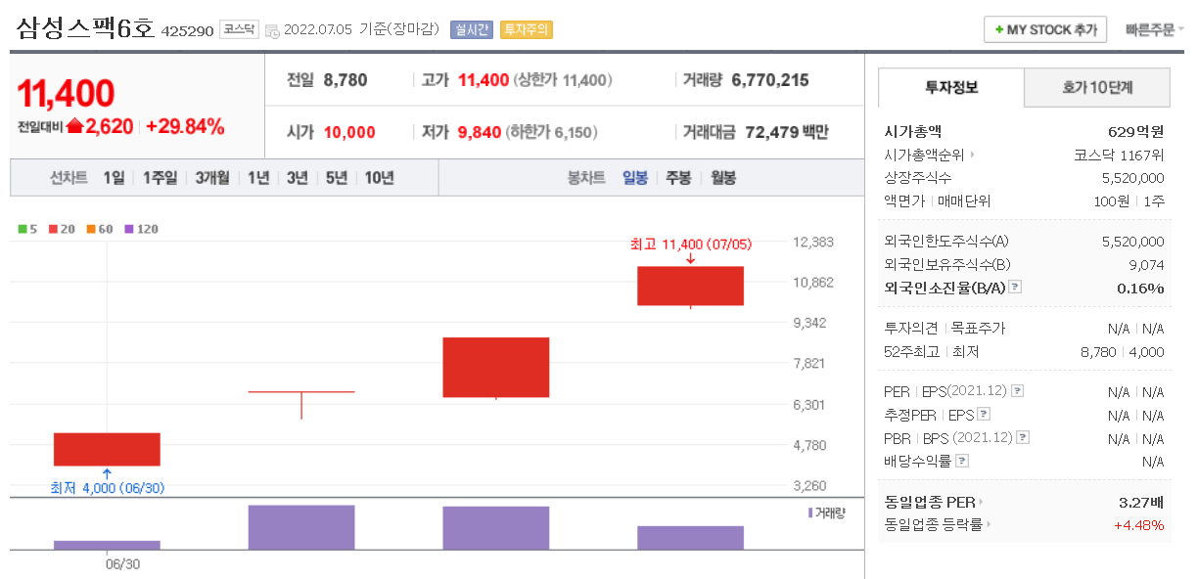This screenshot has height=579, width=1198.
Task: Click the orange 60-day moving average legend
Action: point(99,229)
